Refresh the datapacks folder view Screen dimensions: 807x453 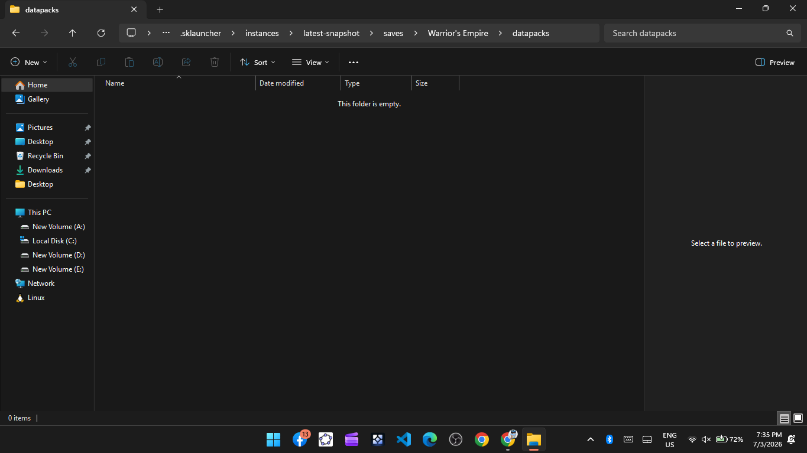[x=101, y=33]
